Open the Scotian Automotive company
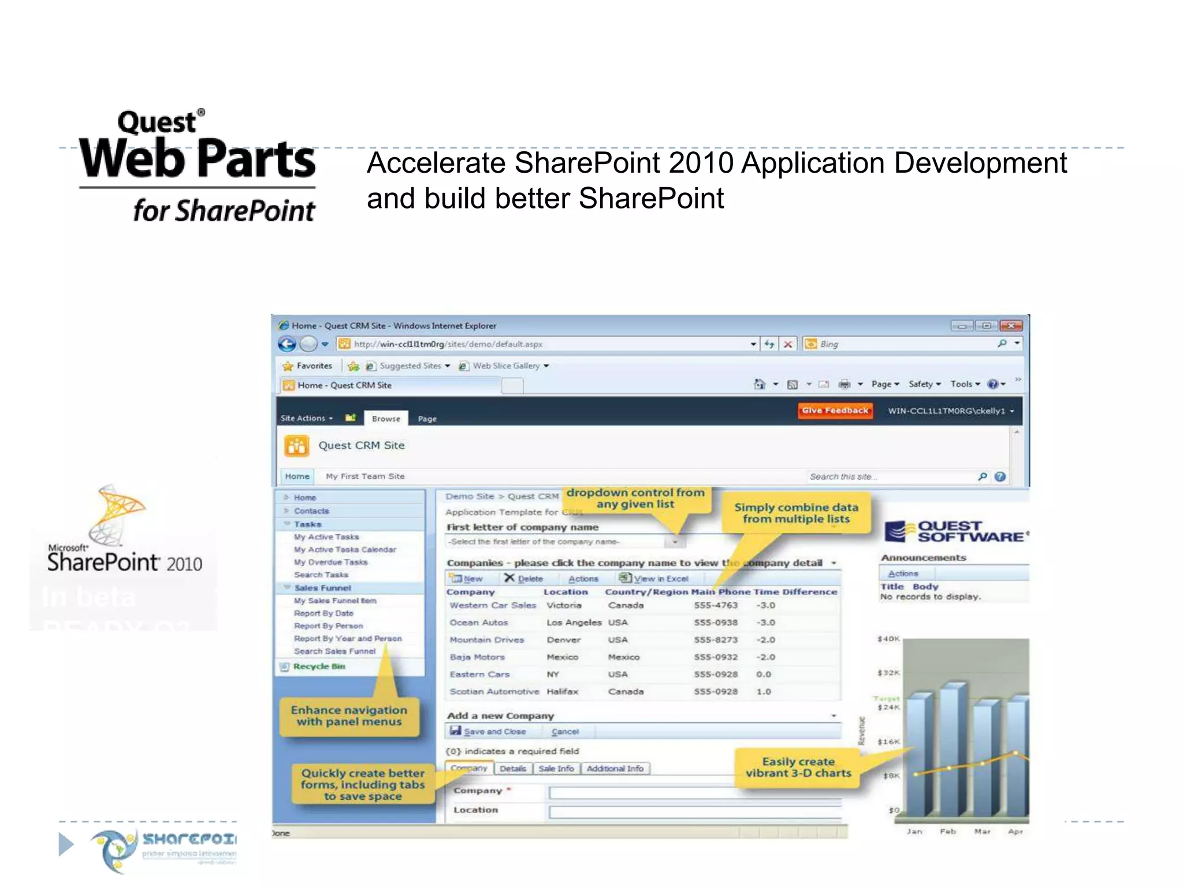Viewport: 1183px width, 887px height. point(494,692)
